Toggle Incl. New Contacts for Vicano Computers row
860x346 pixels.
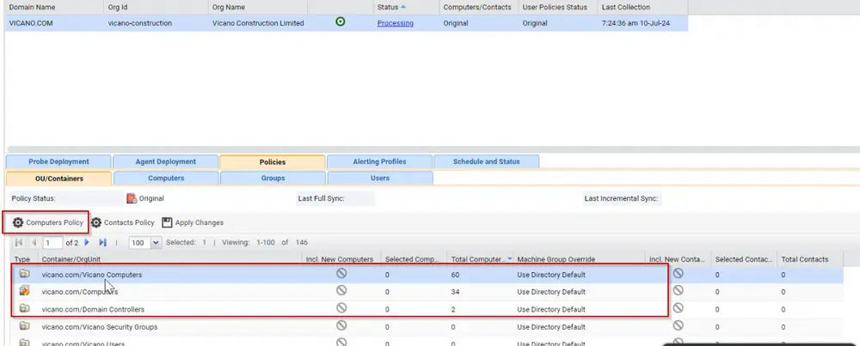678,273
